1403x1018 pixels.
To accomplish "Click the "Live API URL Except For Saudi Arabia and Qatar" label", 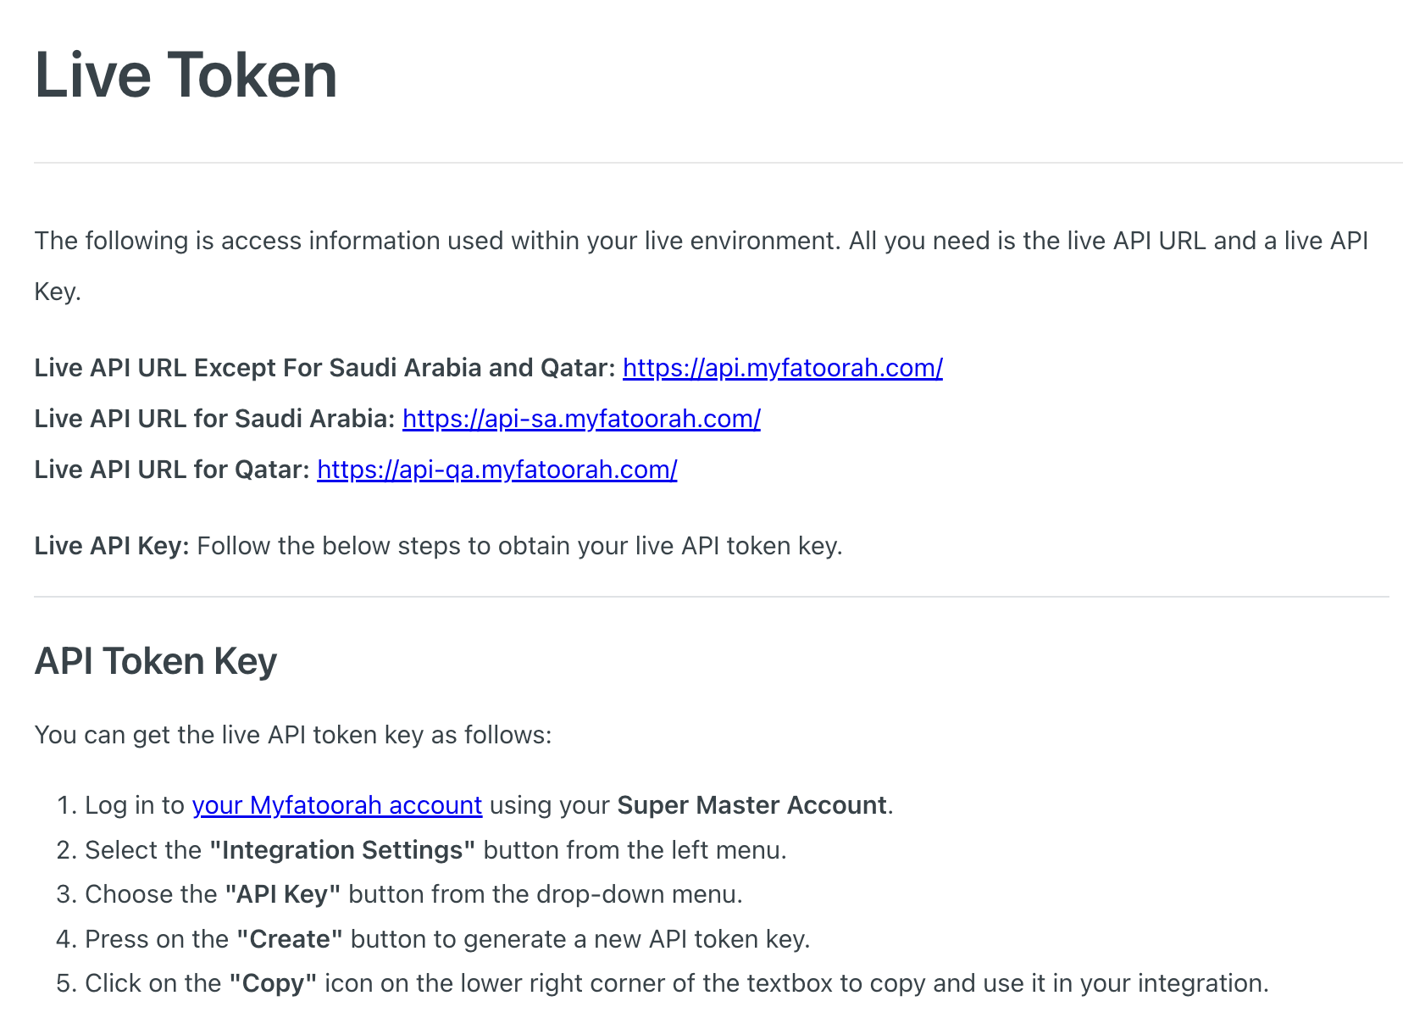I will point(324,368).
